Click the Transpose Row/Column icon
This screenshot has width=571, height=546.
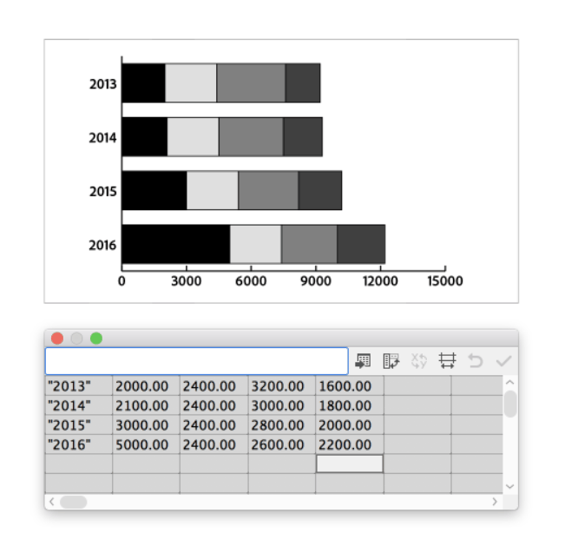(x=391, y=360)
